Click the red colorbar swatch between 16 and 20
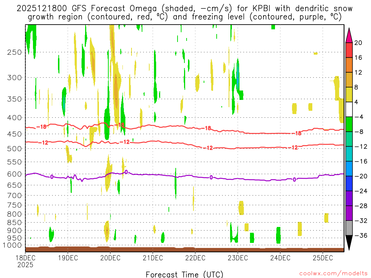 (x=349, y=50)
